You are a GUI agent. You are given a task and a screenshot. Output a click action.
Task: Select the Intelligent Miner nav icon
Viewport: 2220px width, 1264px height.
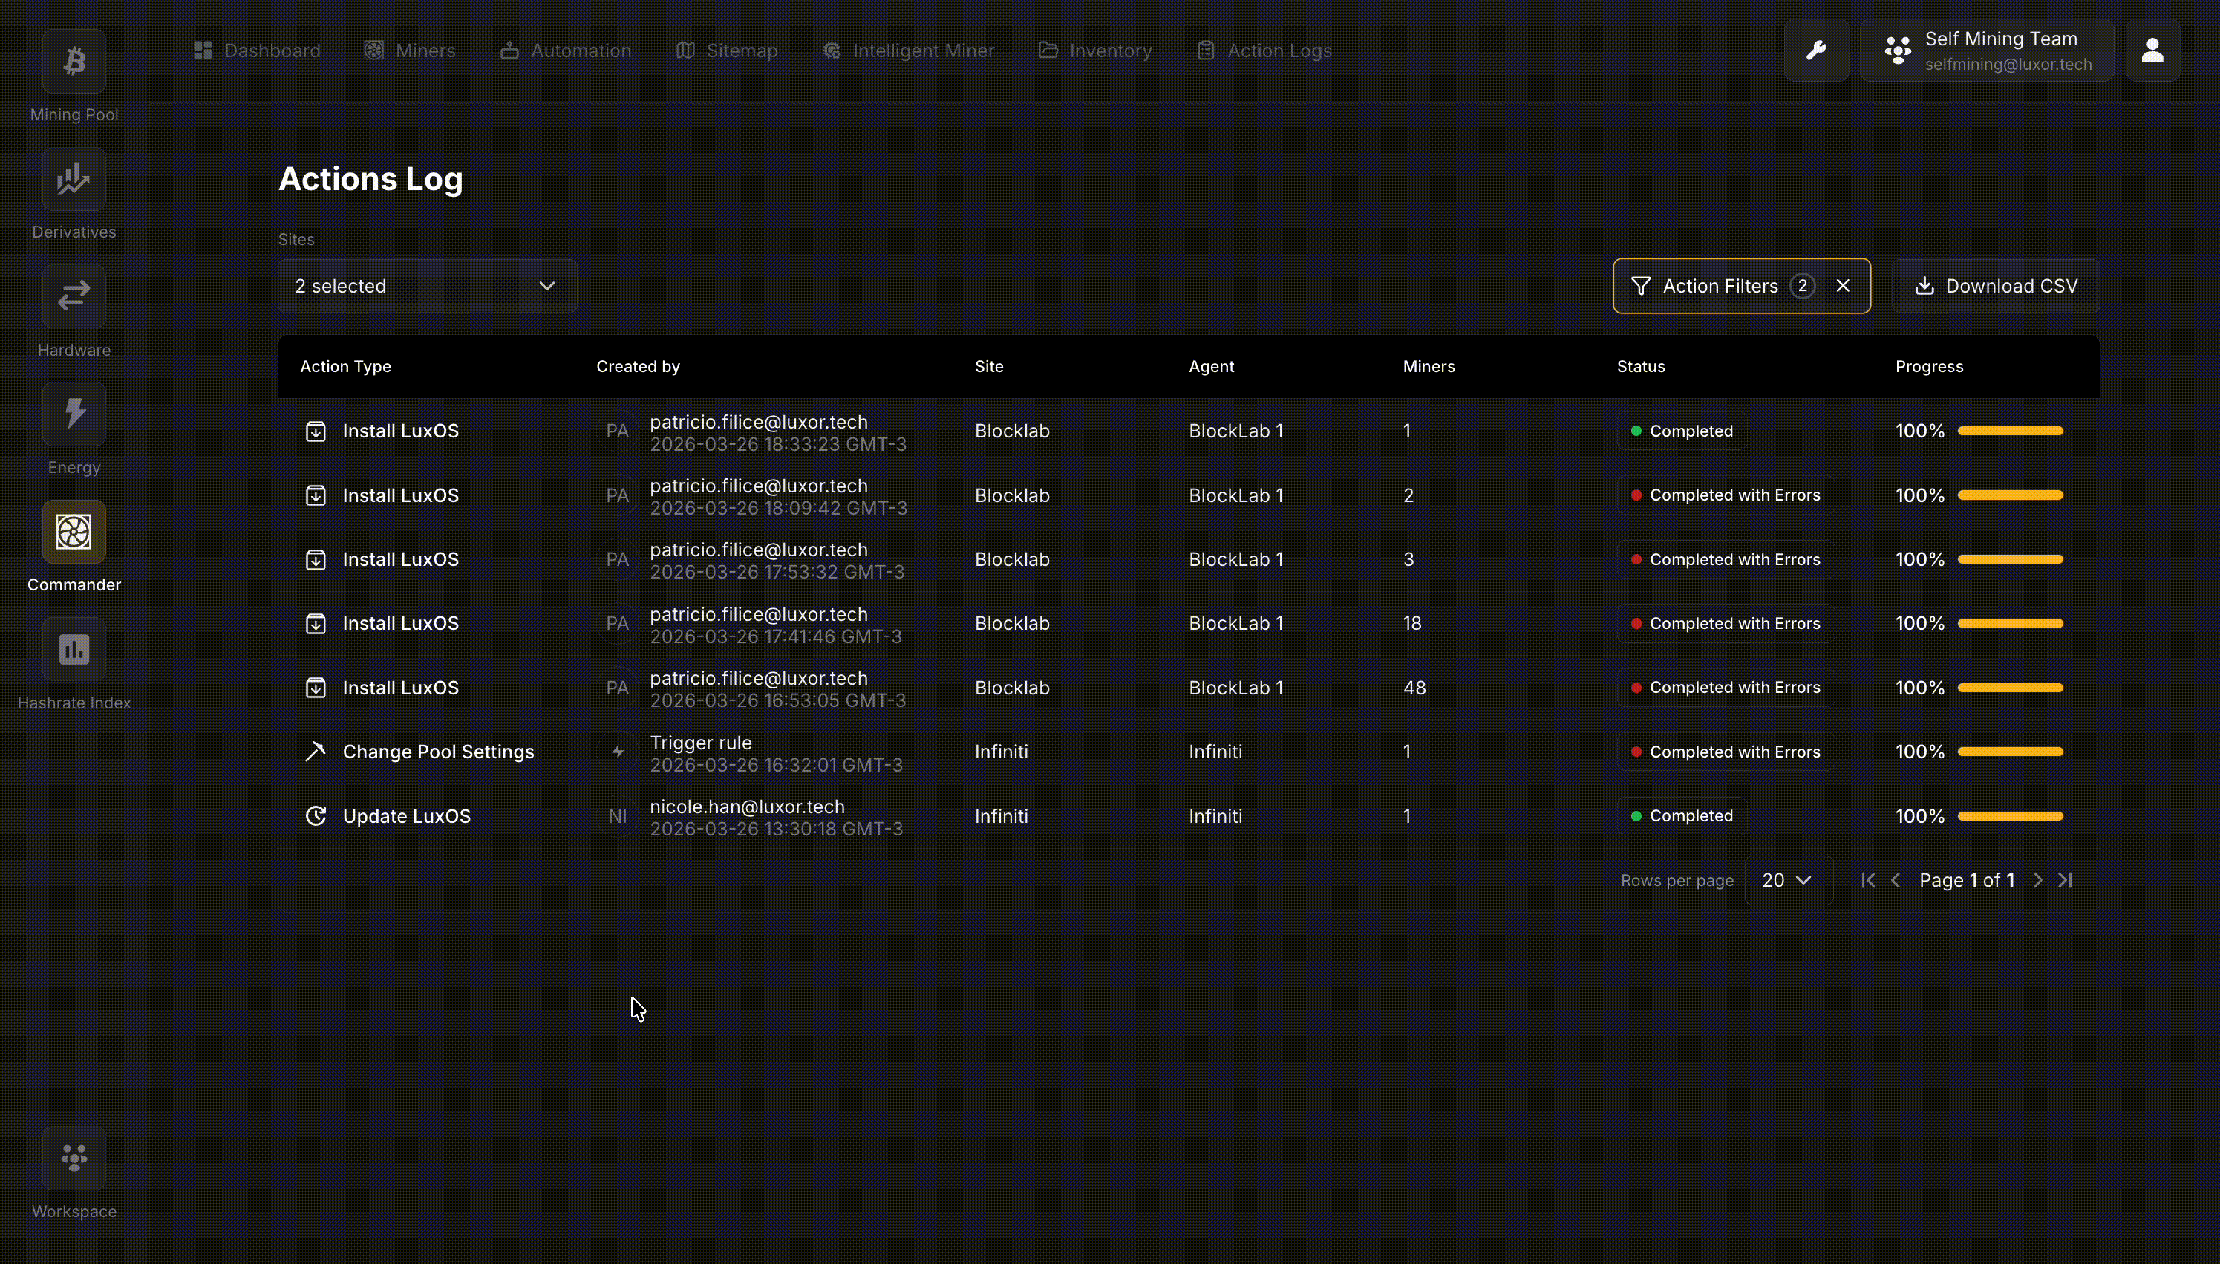pyautogui.click(x=831, y=50)
